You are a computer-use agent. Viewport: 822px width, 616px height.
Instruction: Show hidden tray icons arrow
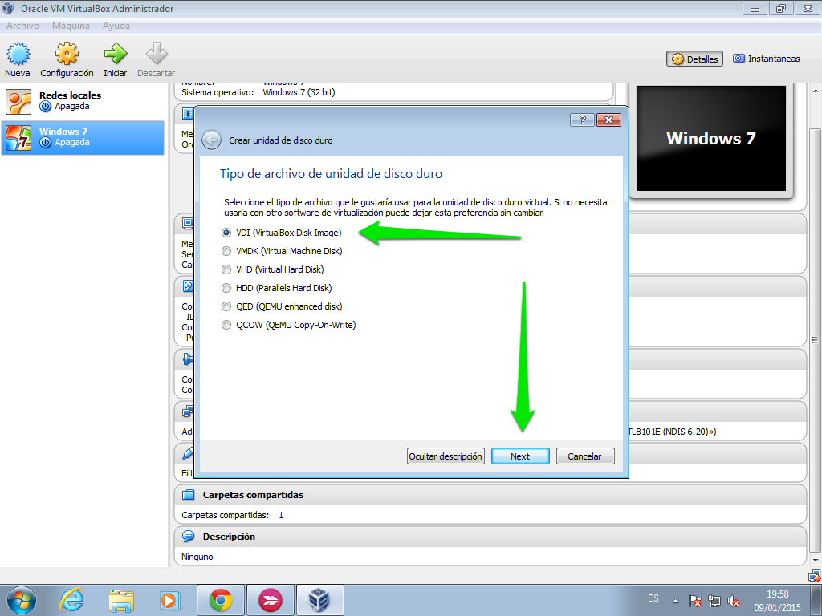675,602
